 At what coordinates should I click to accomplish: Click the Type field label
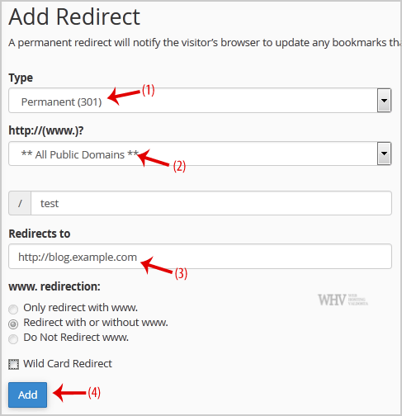[x=21, y=78]
